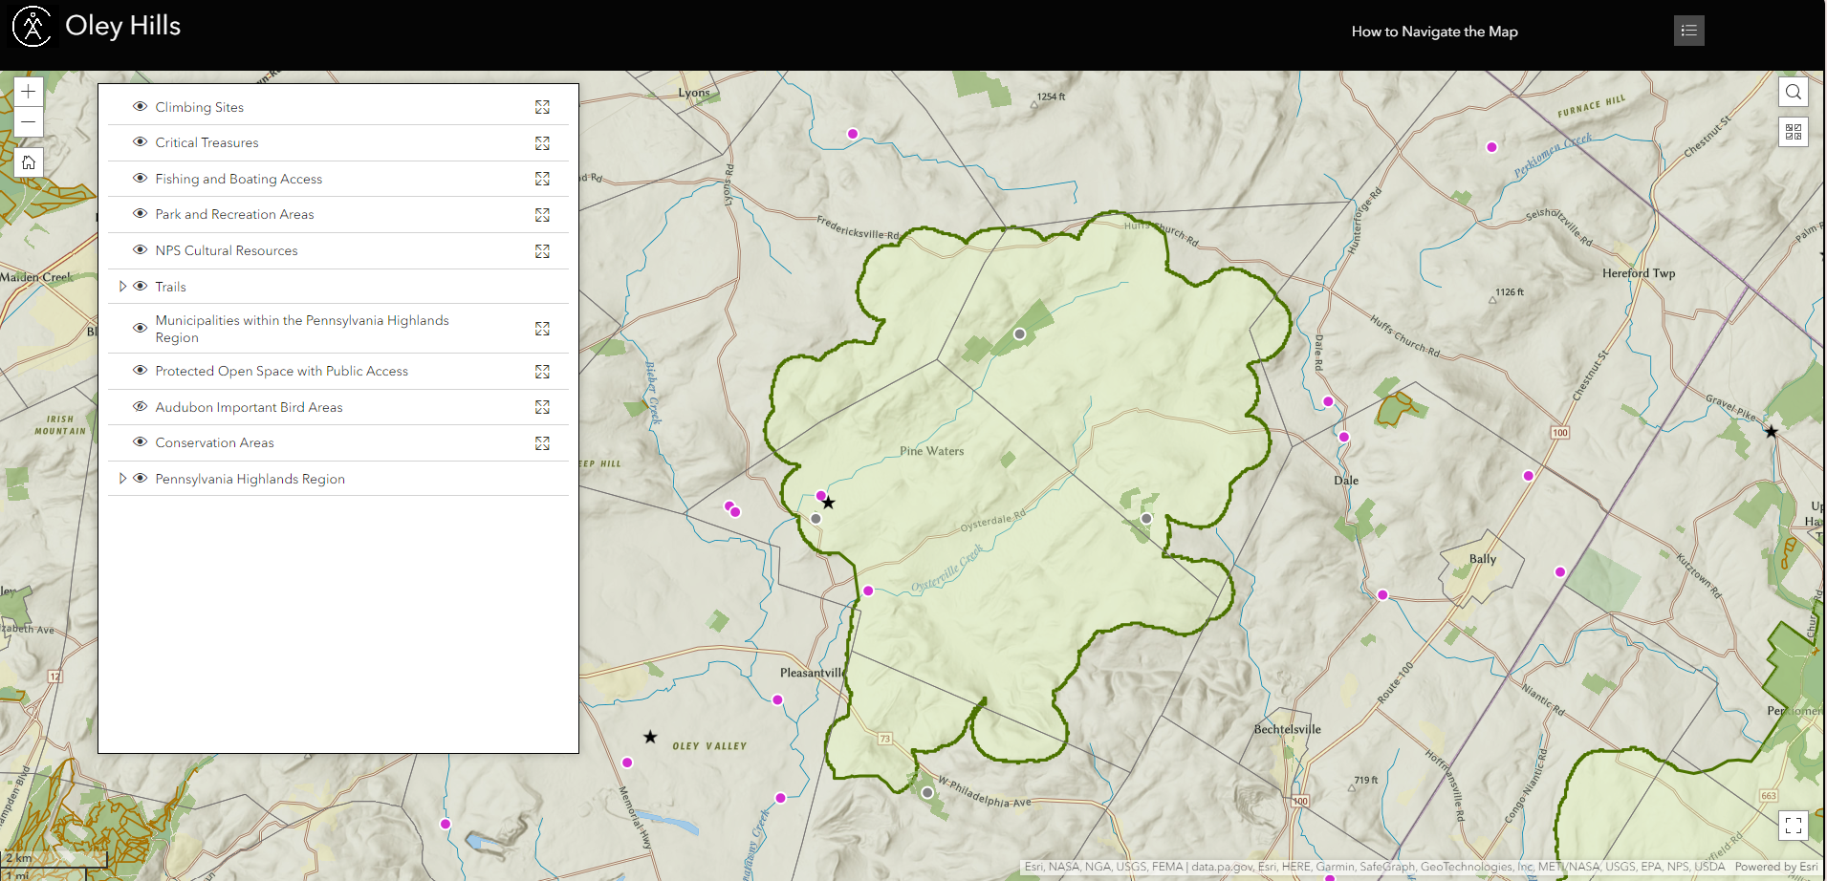Image resolution: width=1827 pixels, height=881 pixels.
Task: Zoom to the Climbing Sites layer extent
Action: pyautogui.click(x=542, y=107)
